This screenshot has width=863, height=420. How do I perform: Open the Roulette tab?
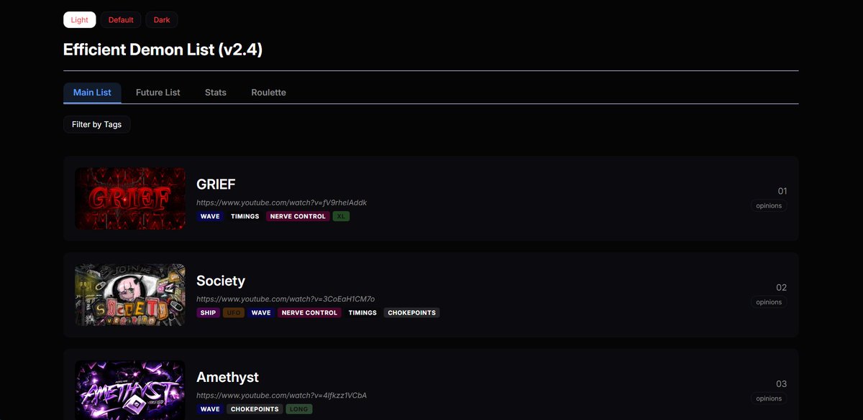(x=268, y=93)
